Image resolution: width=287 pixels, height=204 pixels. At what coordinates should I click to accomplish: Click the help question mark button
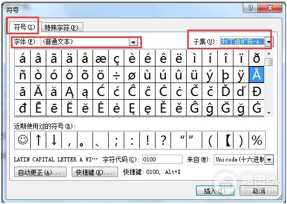(251, 8)
